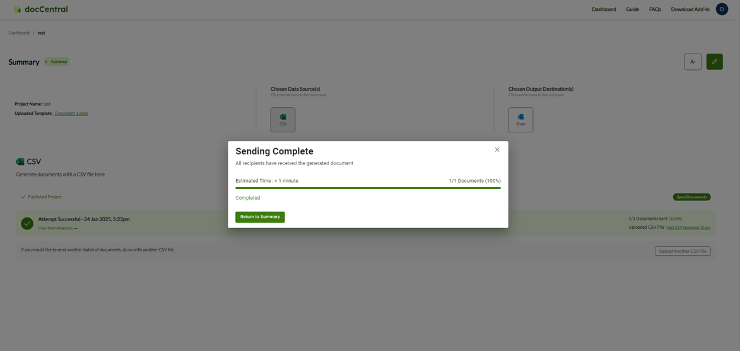Open the FAQs page
Viewport: 740px width, 351px height.
pyautogui.click(x=655, y=9)
